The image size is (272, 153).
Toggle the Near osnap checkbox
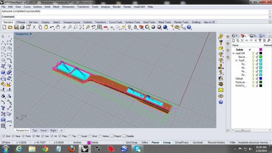coord(13,136)
